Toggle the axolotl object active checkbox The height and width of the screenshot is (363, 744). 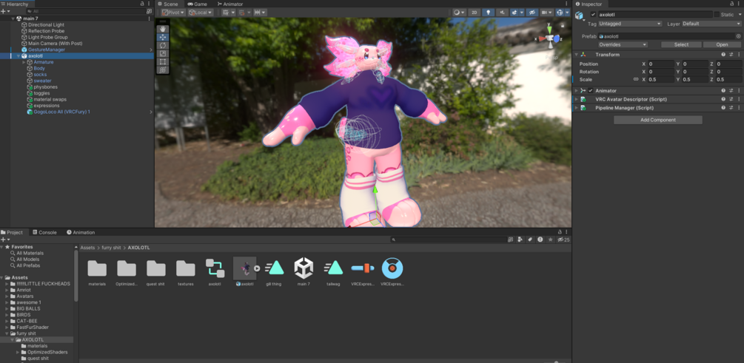pyautogui.click(x=593, y=15)
